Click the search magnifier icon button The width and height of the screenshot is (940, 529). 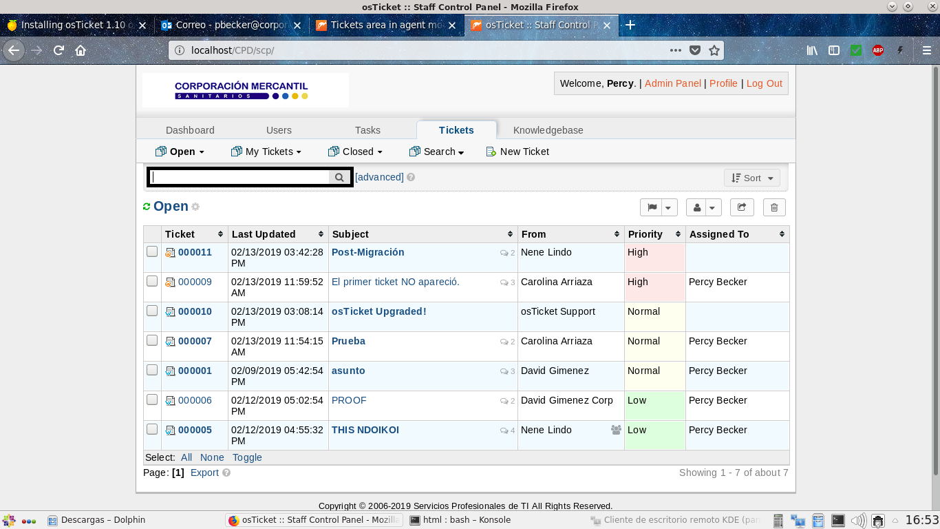pos(339,177)
